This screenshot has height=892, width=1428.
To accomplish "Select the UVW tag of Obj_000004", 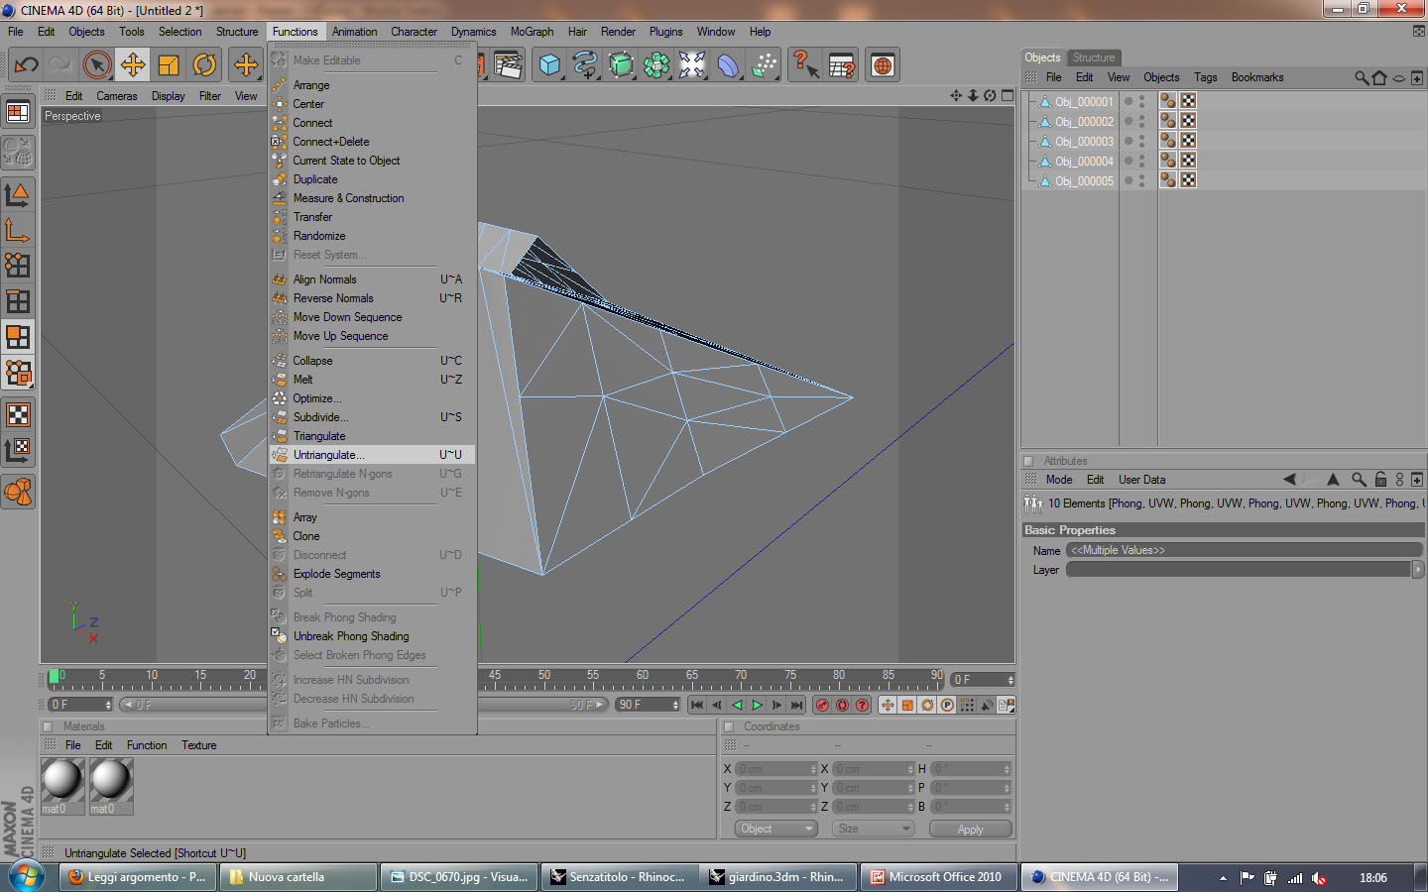I will (1188, 161).
